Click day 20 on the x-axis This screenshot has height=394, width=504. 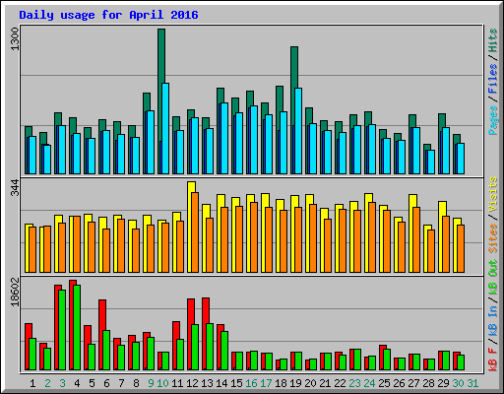point(310,383)
